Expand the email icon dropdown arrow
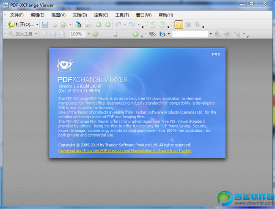Viewport: 275px width, 209px height. pyautogui.click(x=70, y=24)
